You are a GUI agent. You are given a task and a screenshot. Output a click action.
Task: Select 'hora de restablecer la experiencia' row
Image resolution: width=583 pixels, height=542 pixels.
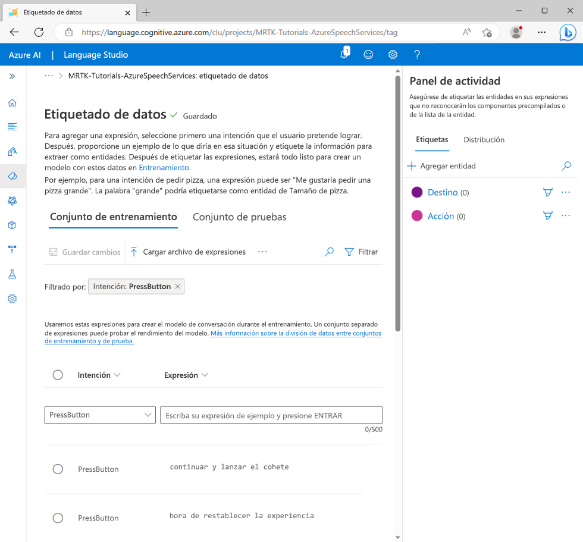[58, 518]
